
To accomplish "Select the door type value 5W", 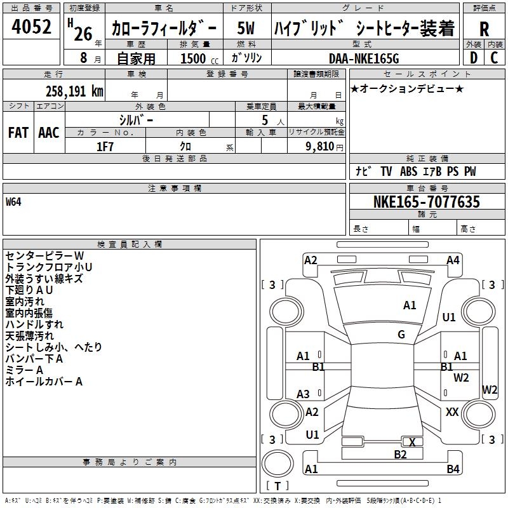I will (246, 28).
